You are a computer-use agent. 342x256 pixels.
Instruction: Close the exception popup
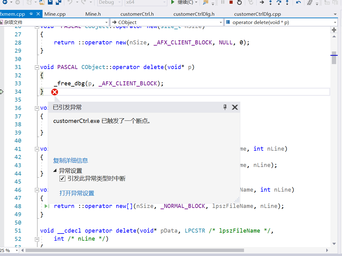coord(235,107)
